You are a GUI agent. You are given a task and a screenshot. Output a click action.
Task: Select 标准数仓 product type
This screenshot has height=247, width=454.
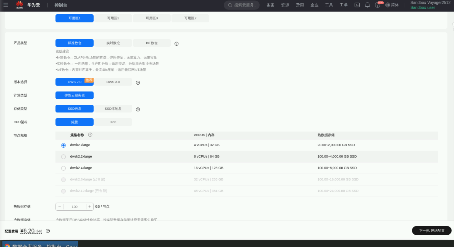pos(74,43)
